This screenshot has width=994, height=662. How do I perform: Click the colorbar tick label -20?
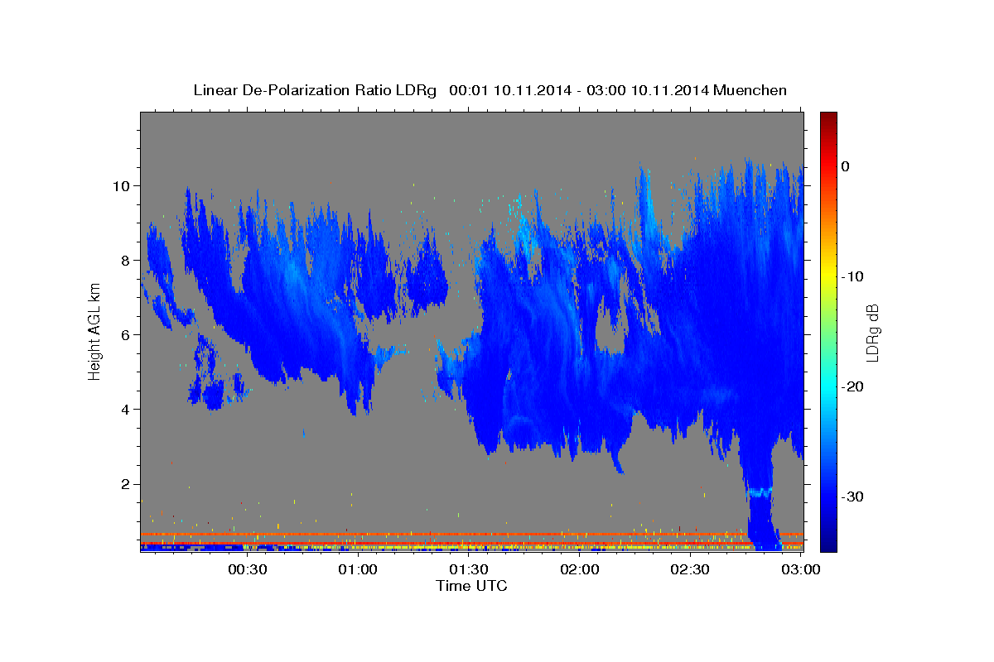pos(852,386)
